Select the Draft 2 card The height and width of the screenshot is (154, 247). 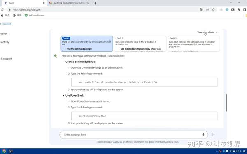tap(140, 44)
